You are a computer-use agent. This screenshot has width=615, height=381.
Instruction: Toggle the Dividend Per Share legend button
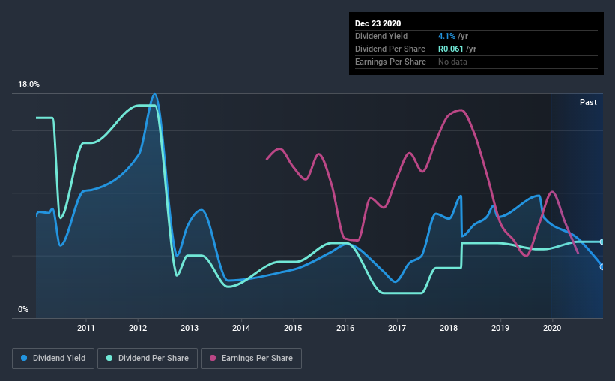tap(148, 358)
